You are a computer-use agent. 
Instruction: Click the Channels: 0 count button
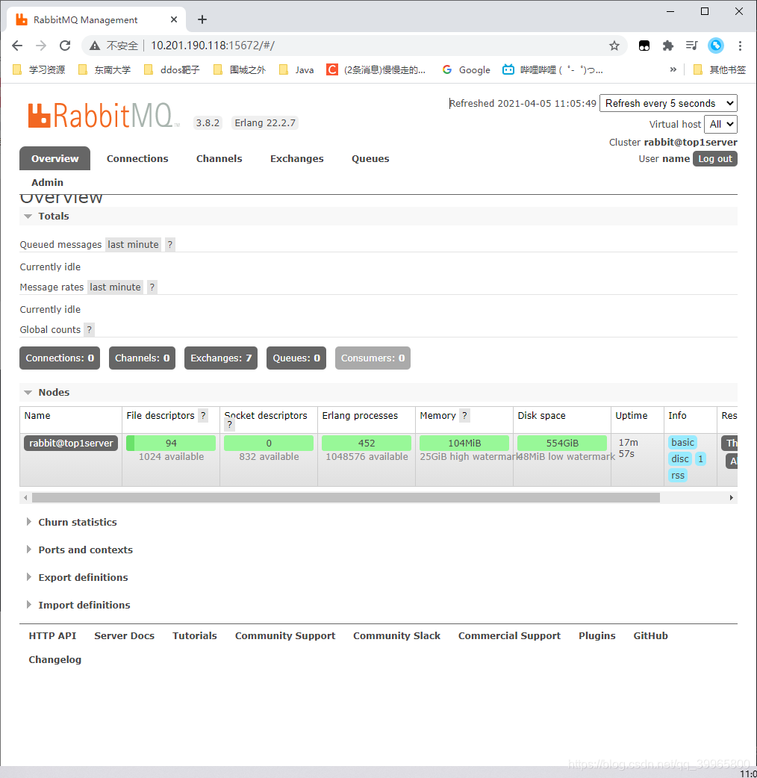[143, 358]
